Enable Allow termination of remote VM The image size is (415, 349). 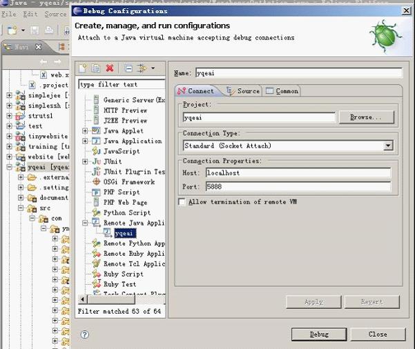[x=182, y=201]
